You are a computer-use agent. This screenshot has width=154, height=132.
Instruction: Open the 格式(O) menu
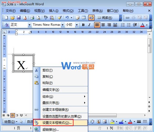[x=68, y=10]
